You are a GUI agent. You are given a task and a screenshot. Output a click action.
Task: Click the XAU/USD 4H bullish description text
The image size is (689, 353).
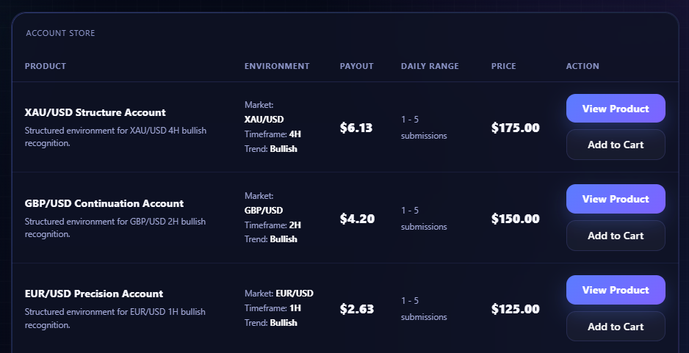[115, 137]
